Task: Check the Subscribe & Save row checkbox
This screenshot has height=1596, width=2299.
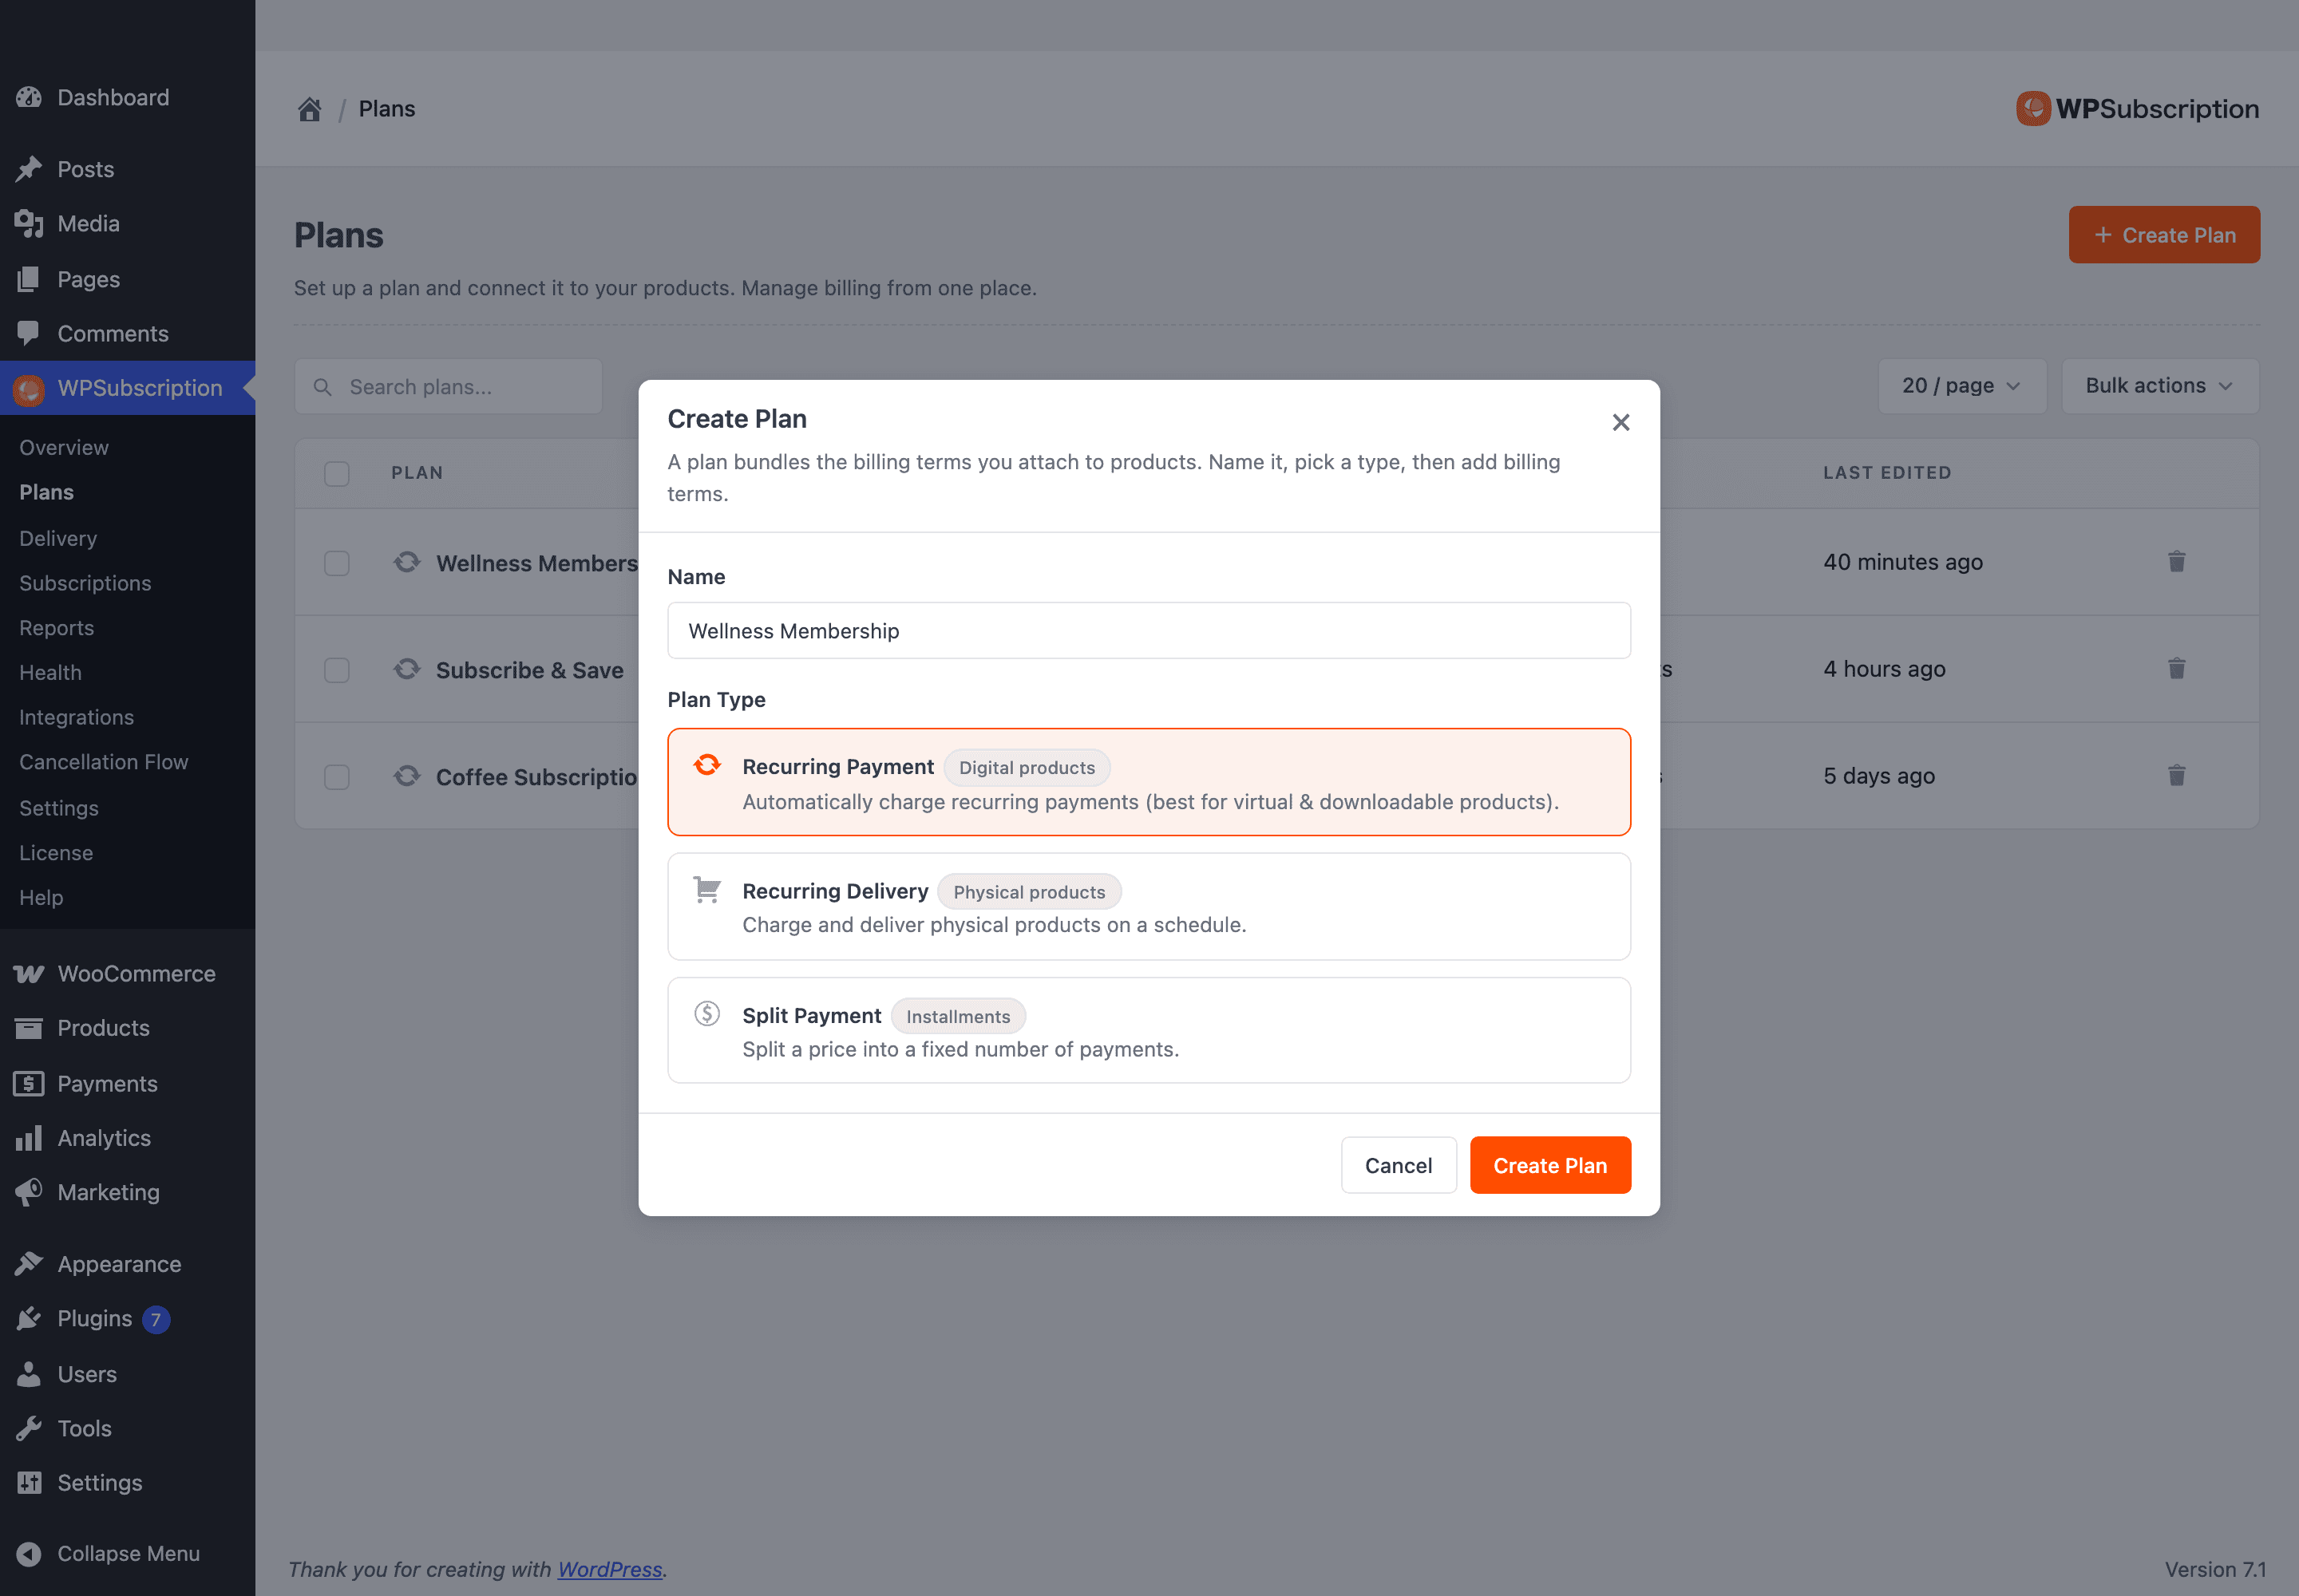Action: (337, 670)
